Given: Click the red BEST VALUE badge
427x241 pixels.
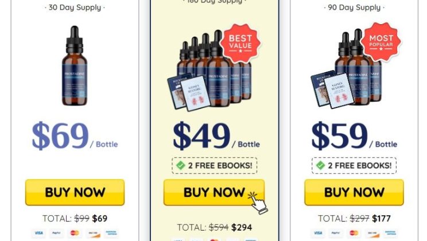Looking at the screenshot, I should 240,43.
